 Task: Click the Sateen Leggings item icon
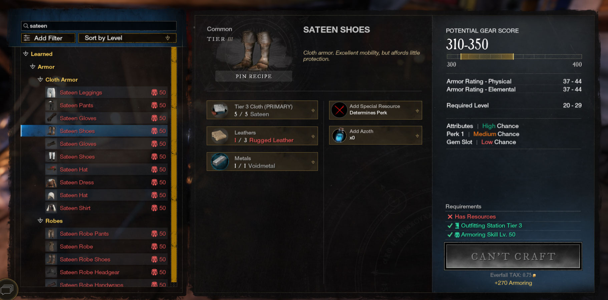(x=51, y=93)
